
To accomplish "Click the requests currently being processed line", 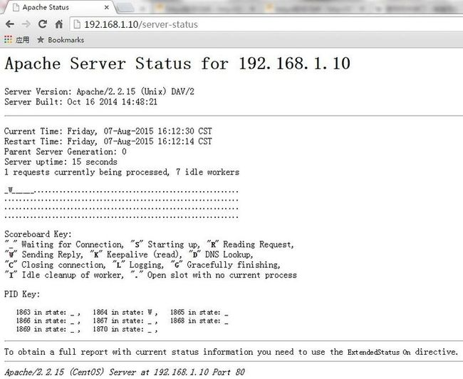I will pyautogui.click(x=122, y=172).
